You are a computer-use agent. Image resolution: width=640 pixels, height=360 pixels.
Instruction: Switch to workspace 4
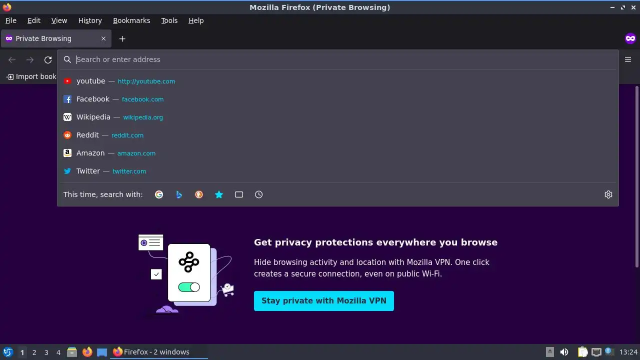58,352
